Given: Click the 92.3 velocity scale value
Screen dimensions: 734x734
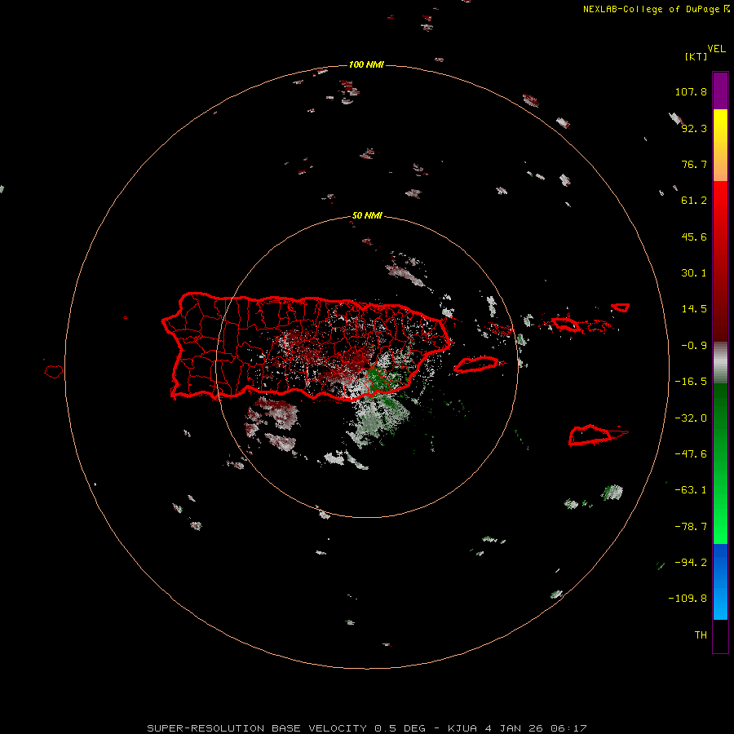Looking at the screenshot, I should tap(694, 128).
